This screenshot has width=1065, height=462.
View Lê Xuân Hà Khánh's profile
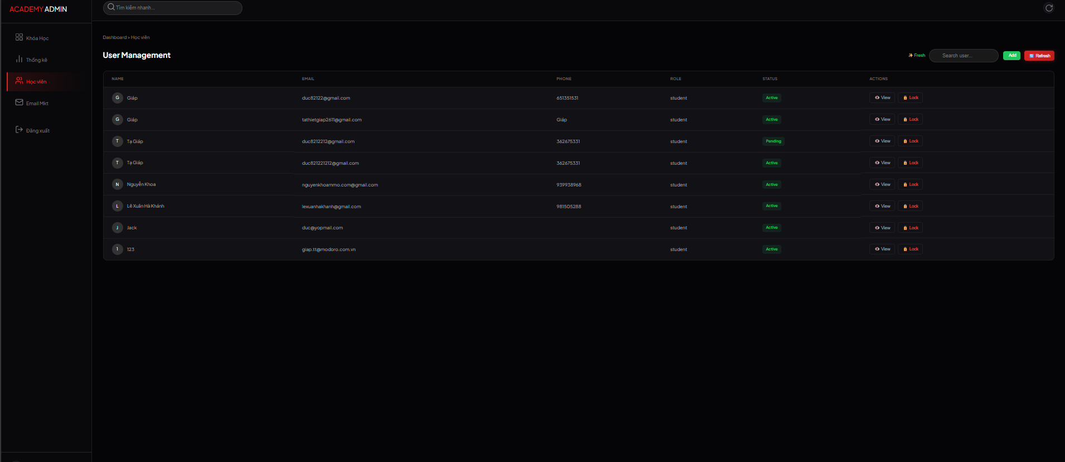pos(882,207)
